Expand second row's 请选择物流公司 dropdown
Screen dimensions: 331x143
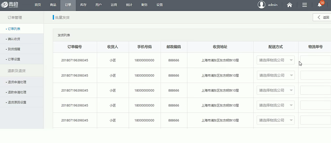point(275,75)
